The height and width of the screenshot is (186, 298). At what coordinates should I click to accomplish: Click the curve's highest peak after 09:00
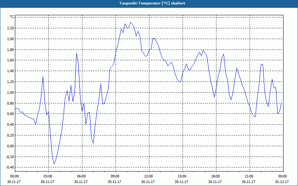pos(131,22)
